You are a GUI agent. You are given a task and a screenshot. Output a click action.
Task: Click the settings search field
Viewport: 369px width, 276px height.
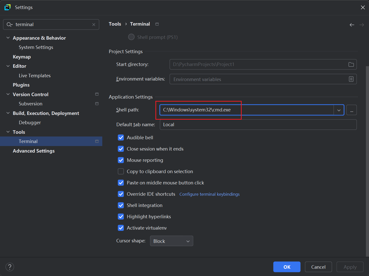(51, 25)
